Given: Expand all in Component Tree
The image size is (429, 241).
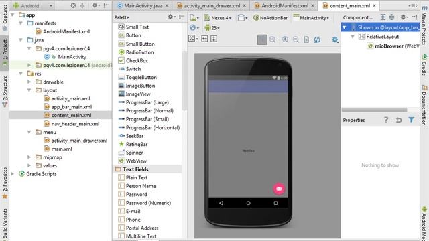Looking at the screenshot, I should 383,17.
